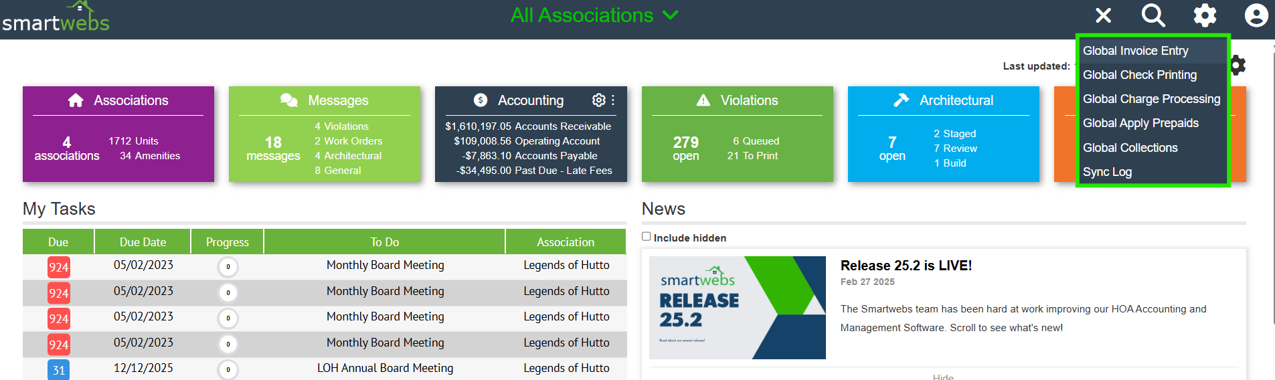Click the Release 25.2 is LIVE headline
Image resolution: width=1275 pixels, height=380 pixels.
906,266
